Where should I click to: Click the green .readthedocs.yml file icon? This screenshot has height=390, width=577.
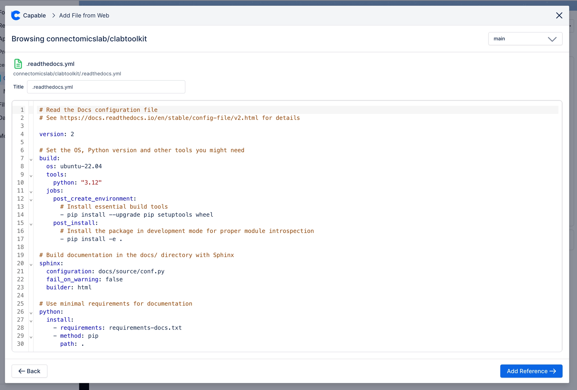[x=18, y=64]
